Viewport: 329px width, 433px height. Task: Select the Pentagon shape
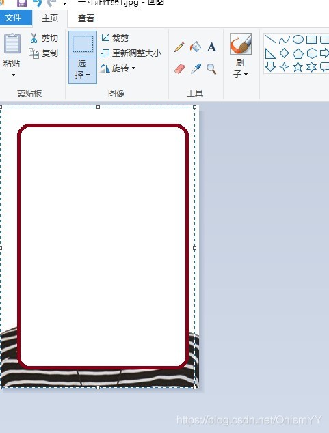pyautogui.click(x=298, y=53)
